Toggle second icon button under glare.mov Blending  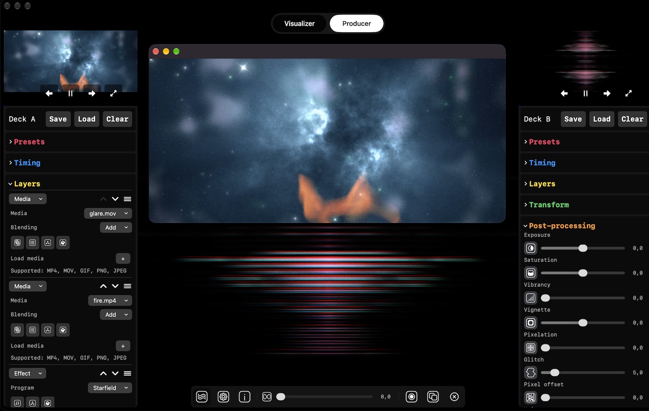point(32,243)
